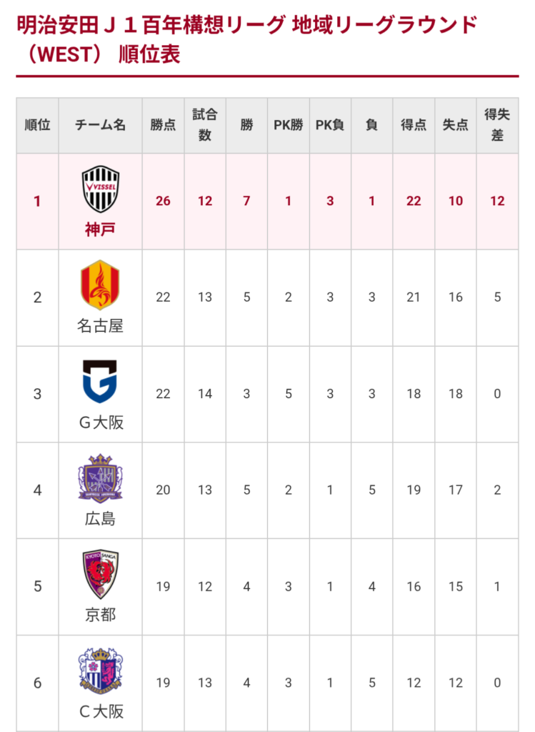Screen dimensions: 535x732
Task: Select the Ｇ大阪 team name
Action: [x=100, y=422]
